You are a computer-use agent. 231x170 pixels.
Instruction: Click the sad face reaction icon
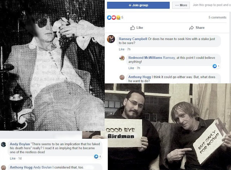[118, 18]
